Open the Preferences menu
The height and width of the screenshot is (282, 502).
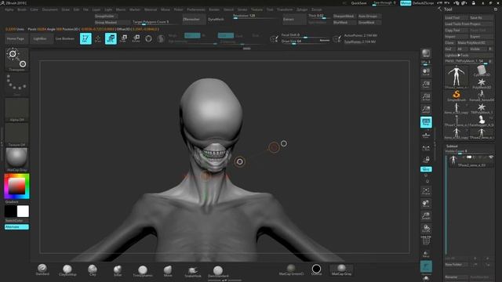coord(196,9)
